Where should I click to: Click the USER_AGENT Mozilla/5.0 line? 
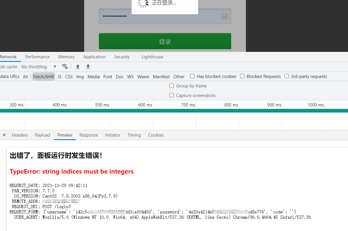[162, 217]
